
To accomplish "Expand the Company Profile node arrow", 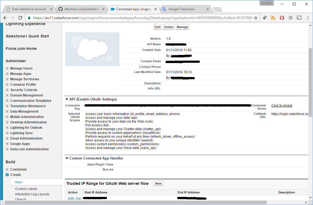I will tap(7, 84).
